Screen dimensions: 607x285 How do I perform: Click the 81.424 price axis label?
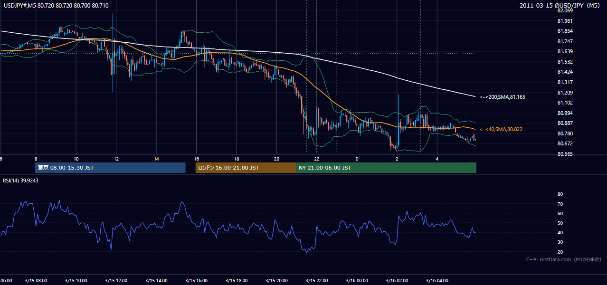pyautogui.click(x=565, y=72)
